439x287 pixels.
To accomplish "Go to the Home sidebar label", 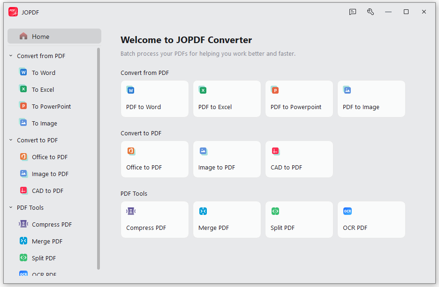I will tap(41, 37).
